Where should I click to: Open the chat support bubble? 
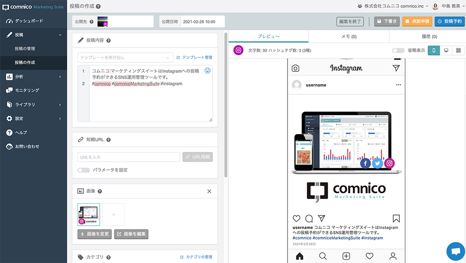coord(456,251)
